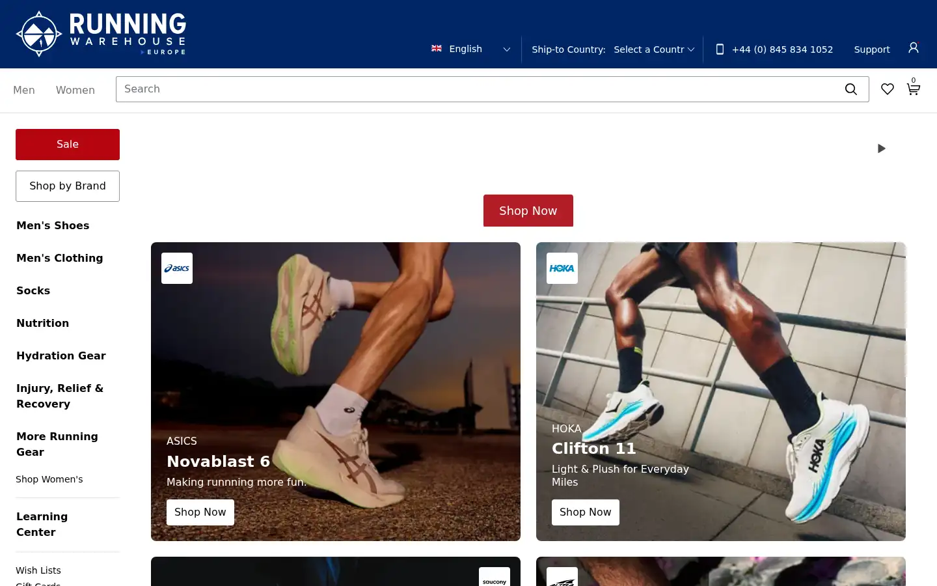The height and width of the screenshot is (586, 937).
Task: Click the ASICS brand logo badge
Action: tap(177, 268)
